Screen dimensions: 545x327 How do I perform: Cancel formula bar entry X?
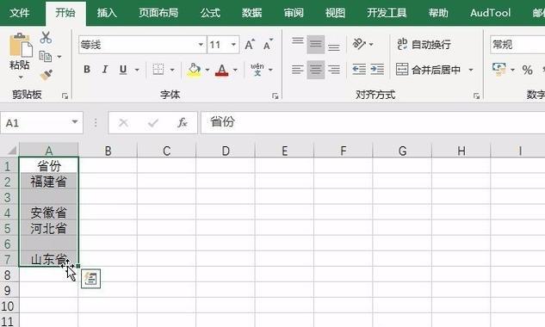(x=123, y=123)
